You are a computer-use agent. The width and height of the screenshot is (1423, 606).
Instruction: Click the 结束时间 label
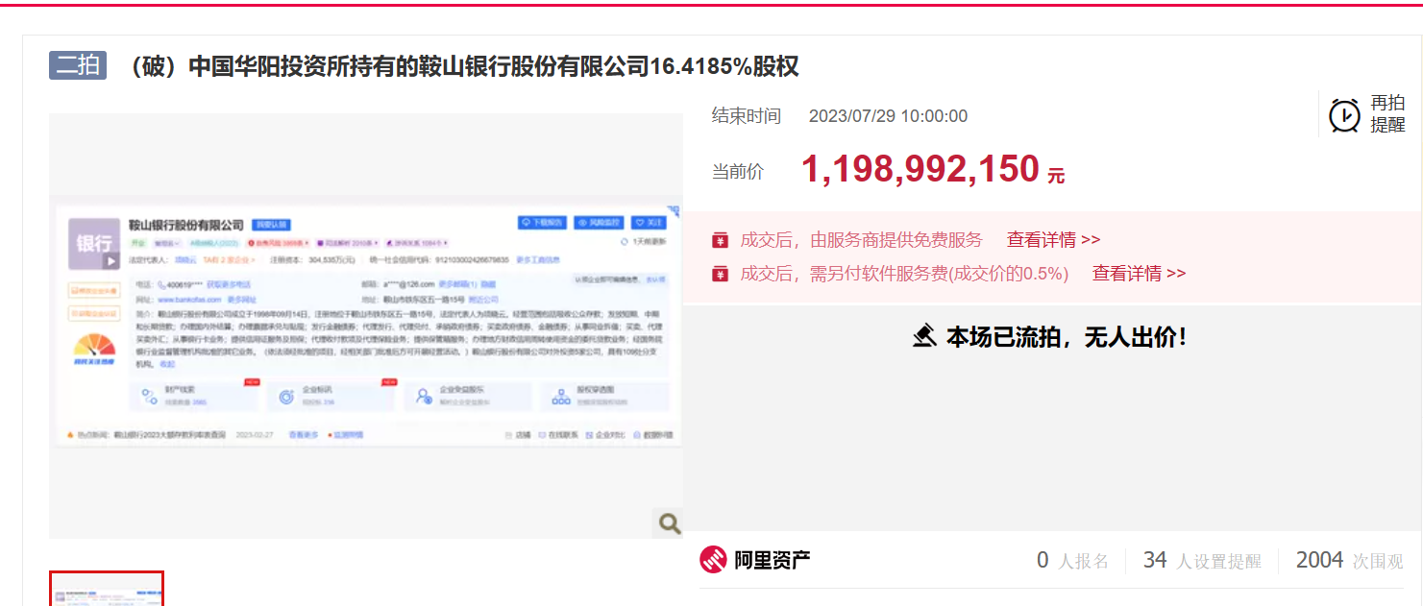click(747, 116)
